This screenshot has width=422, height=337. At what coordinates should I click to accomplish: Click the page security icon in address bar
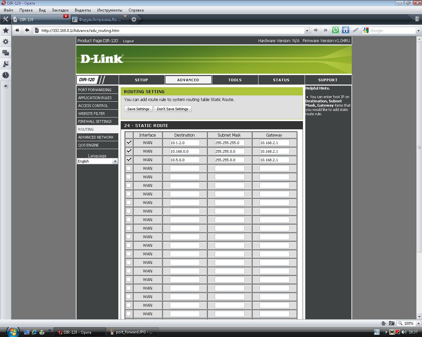click(x=37, y=30)
